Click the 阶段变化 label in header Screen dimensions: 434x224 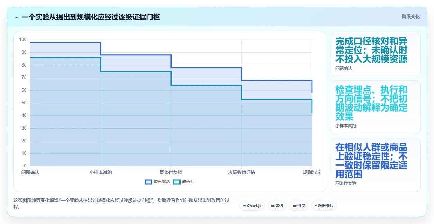[x=411, y=17]
